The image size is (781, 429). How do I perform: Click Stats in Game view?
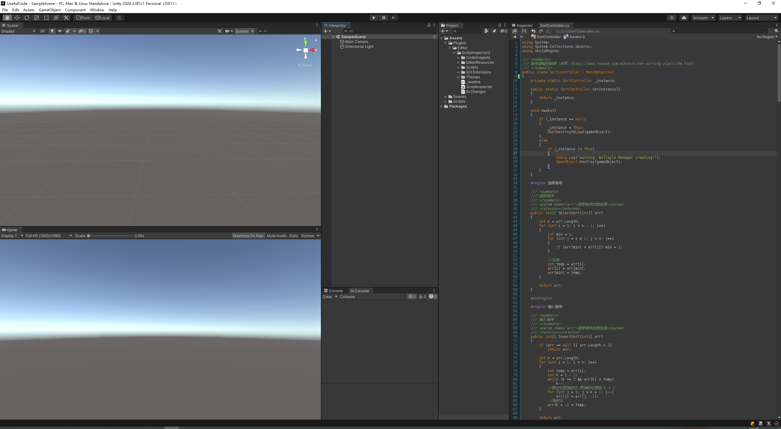(x=293, y=236)
